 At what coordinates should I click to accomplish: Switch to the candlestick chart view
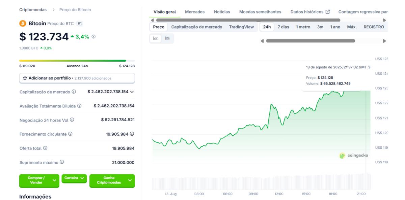(168, 39)
